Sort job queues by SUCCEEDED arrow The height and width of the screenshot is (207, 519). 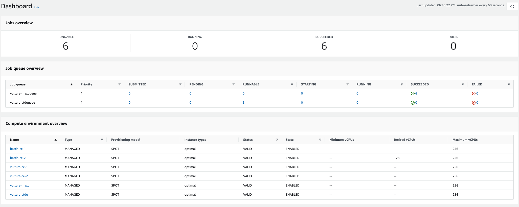point(463,84)
